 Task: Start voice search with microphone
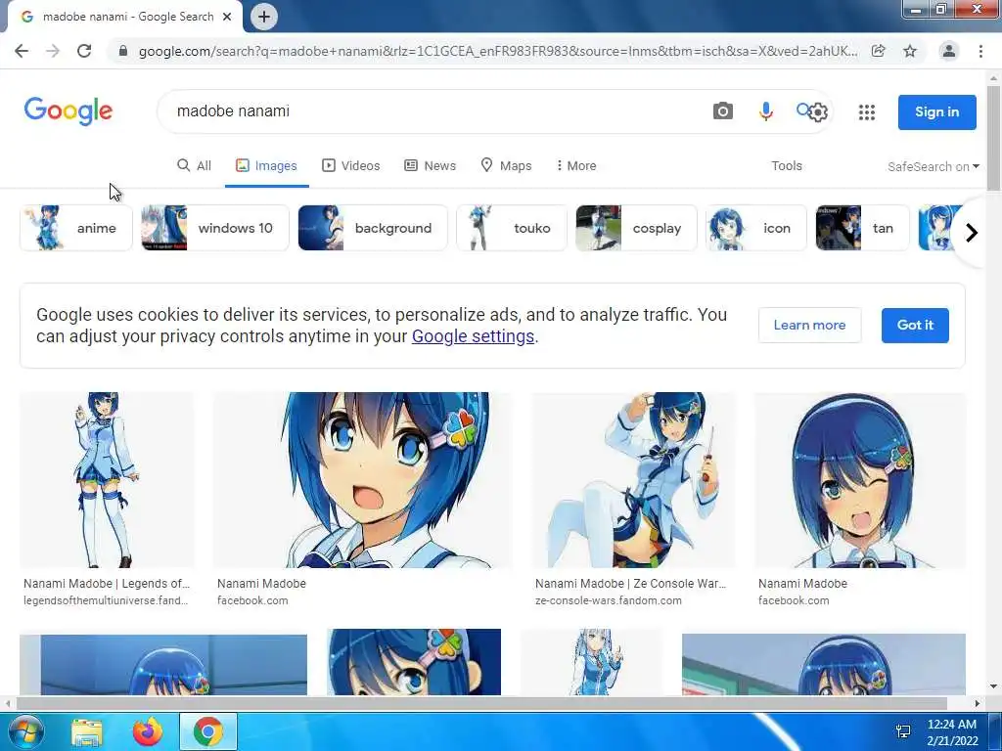tap(765, 111)
